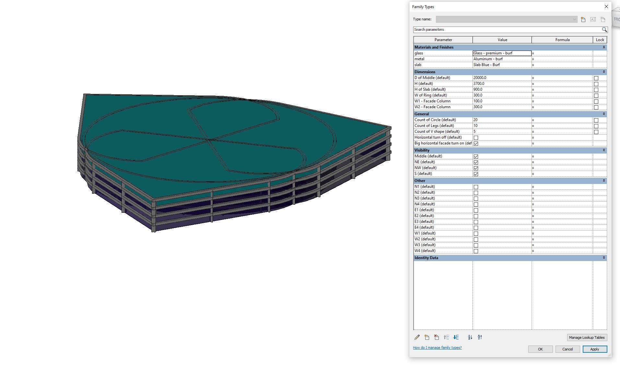Image resolution: width=620 pixels, height=366 pixels.
Task: Click the D of Middle value 20000.0
Action: (x=502, y=78)
